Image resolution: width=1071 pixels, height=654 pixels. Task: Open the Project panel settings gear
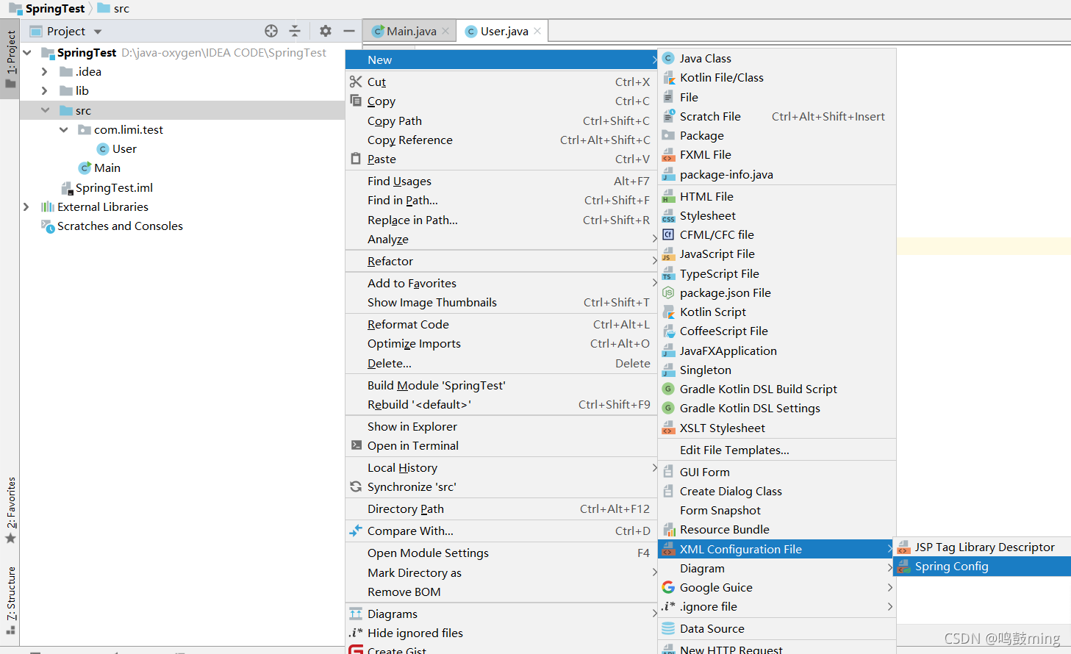(326, 31)
